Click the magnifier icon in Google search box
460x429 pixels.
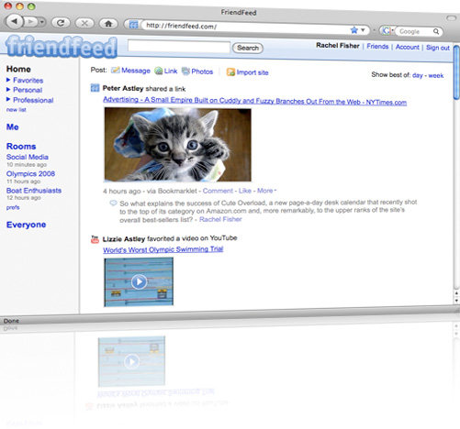click(436, 31)
